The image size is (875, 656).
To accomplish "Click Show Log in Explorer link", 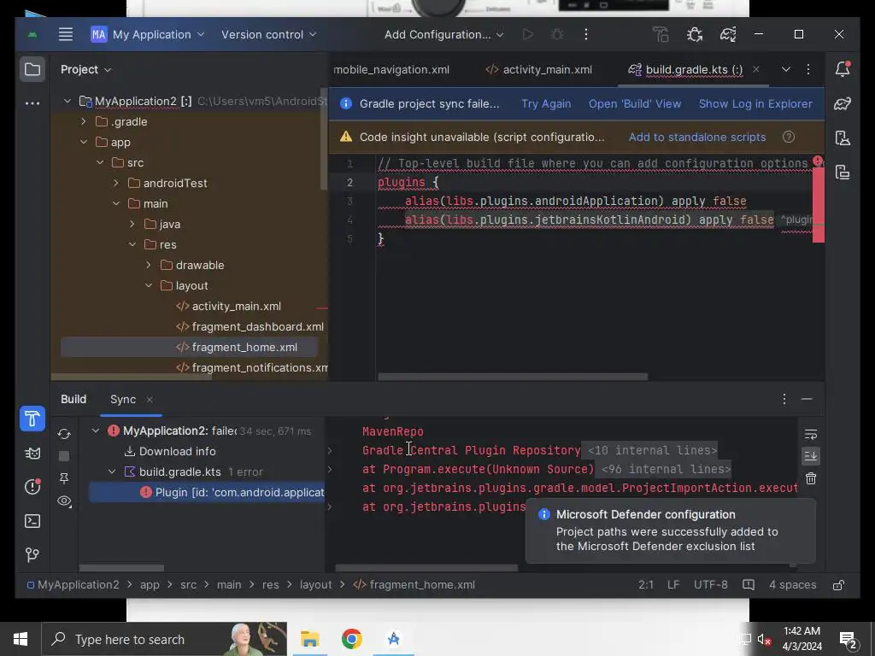I will click(755, 103).
